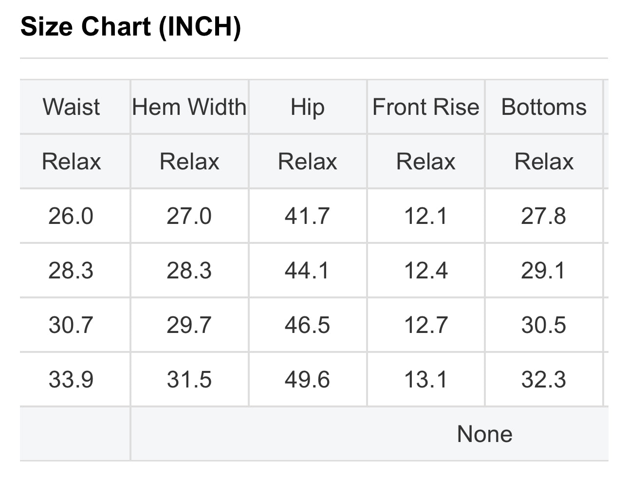Click the Front Rise column header
The image size is (628, 479).
point(425,107)
